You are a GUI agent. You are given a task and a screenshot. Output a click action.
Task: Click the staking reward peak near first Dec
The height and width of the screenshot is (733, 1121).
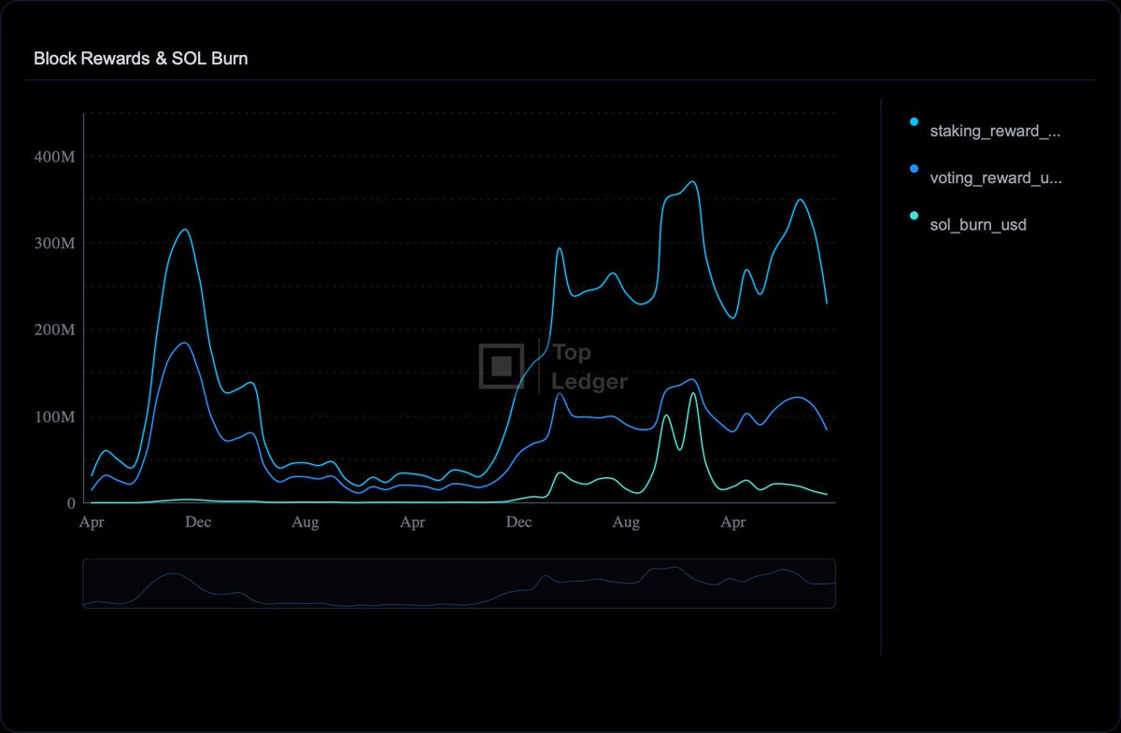click(x=185, y=230)
